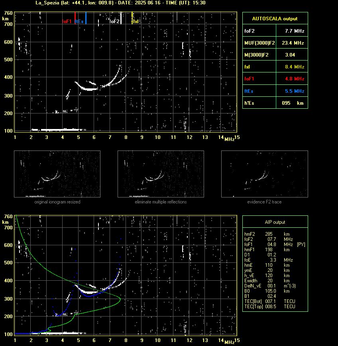Click the B1 02.4 row
This screenshot has height=346, width=338.
tap(260, 296)
